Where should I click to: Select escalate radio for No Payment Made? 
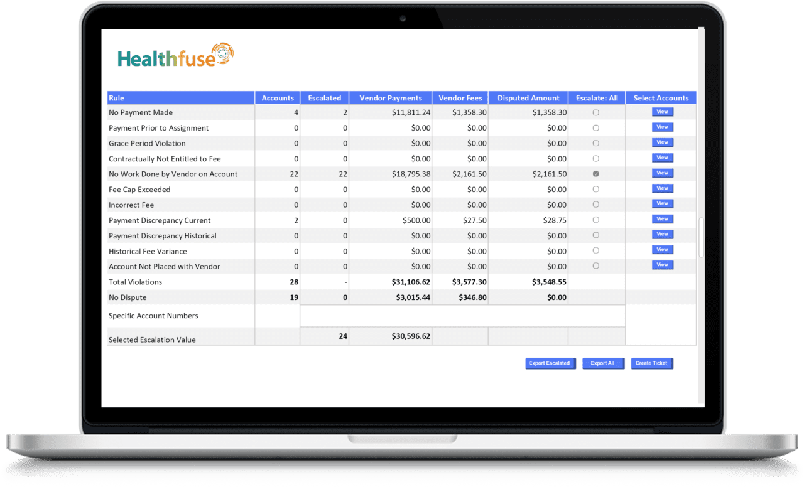(x=596, y=113)
